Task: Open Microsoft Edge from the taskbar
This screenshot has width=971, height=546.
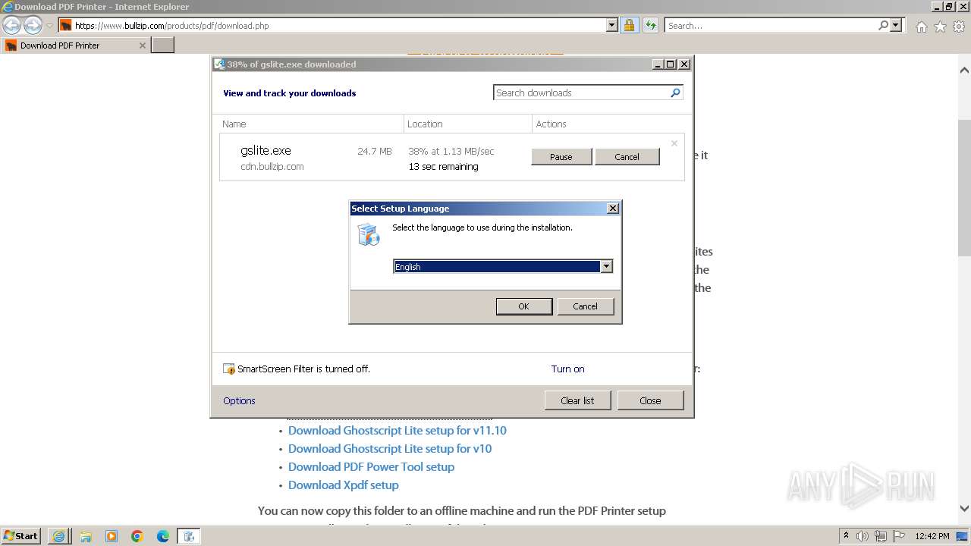Action: (x=163, y=536)
